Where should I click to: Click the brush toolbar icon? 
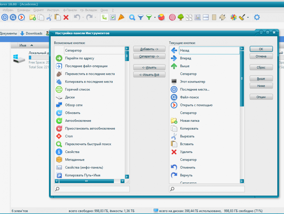pos(242,17)
